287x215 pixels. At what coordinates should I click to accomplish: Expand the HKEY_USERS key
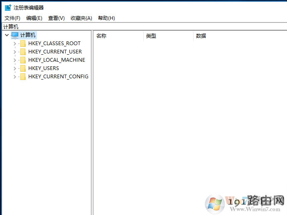coord(15,68)
